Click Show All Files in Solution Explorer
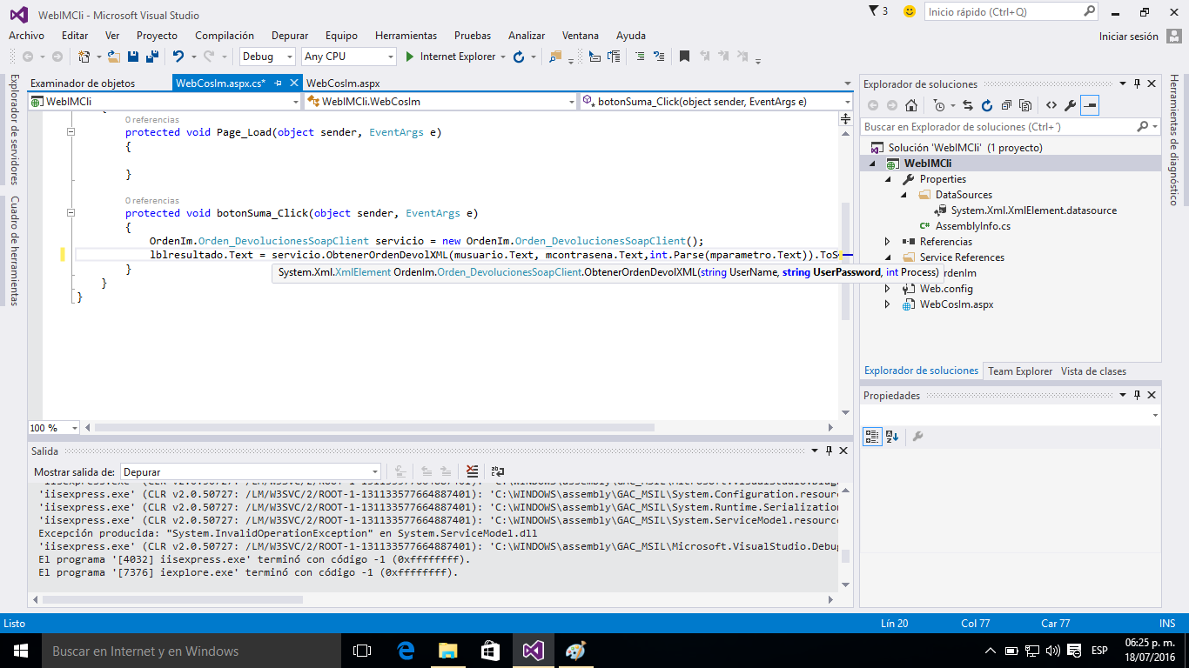The height and width of the screenshot is (668, 1189). (1025, 105)
